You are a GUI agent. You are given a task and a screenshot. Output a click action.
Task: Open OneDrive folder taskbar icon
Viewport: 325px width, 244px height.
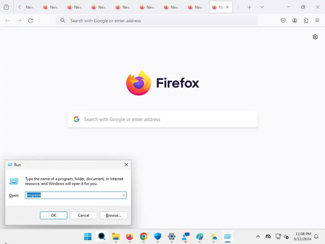(214, 236)
